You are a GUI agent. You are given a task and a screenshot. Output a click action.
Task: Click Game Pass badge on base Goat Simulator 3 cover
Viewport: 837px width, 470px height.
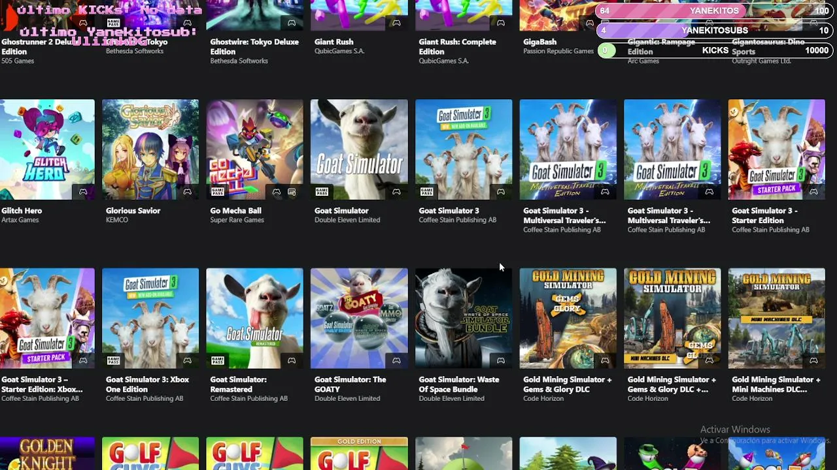(x=426, y=192)
